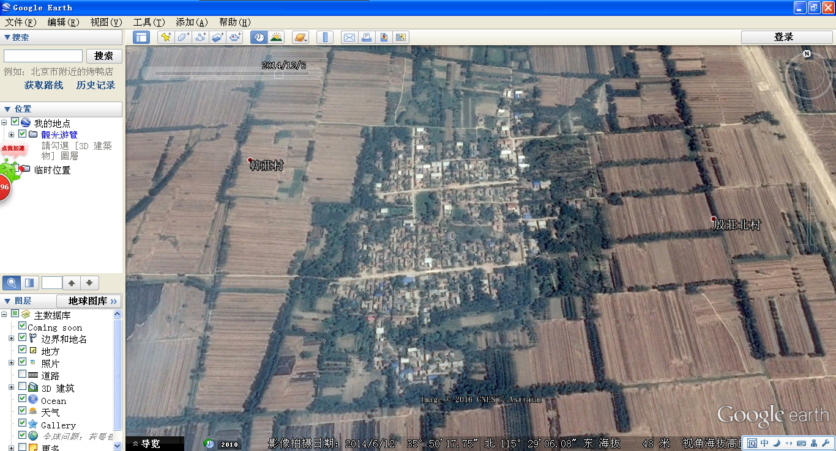Click the historical imagery time slider handle
This screenshot has height=451, width=836.
coord(279,75)
